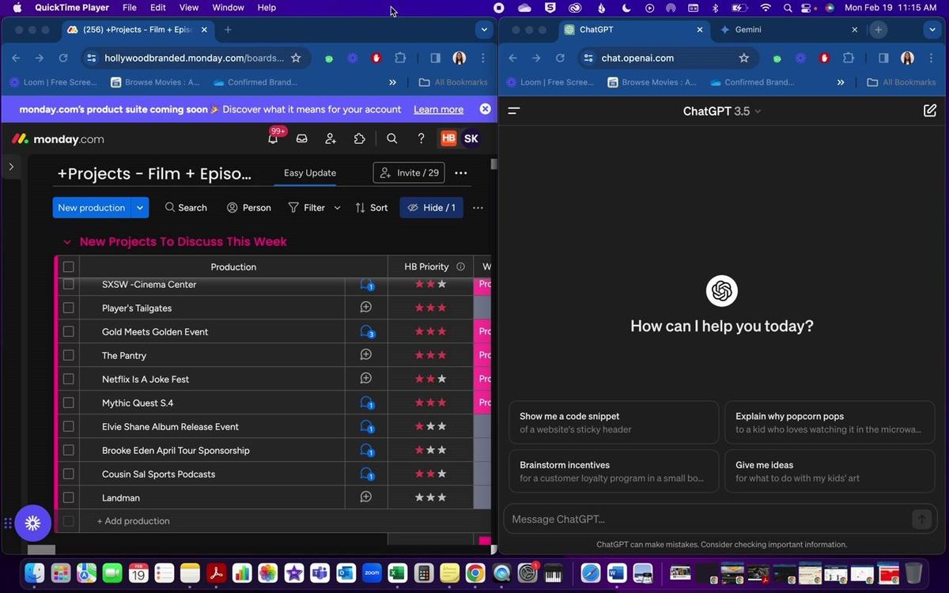Expand the Filter options chevron
The width and height of the screenshot is (949, 593).
(338, 208)
